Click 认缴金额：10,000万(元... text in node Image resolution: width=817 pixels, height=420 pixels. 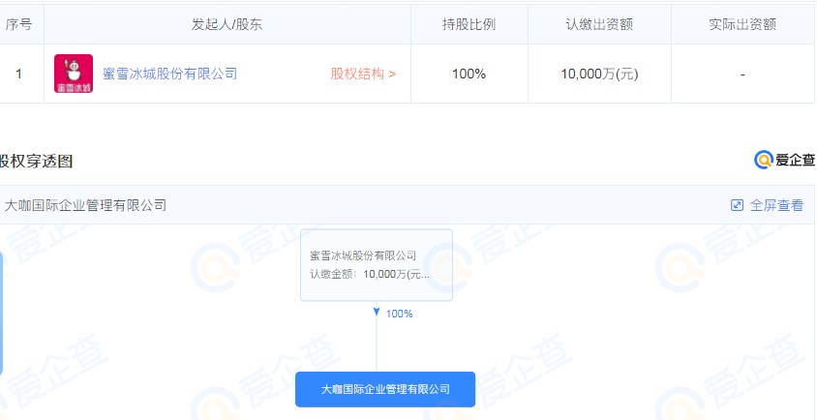click(x=370, y=275)
